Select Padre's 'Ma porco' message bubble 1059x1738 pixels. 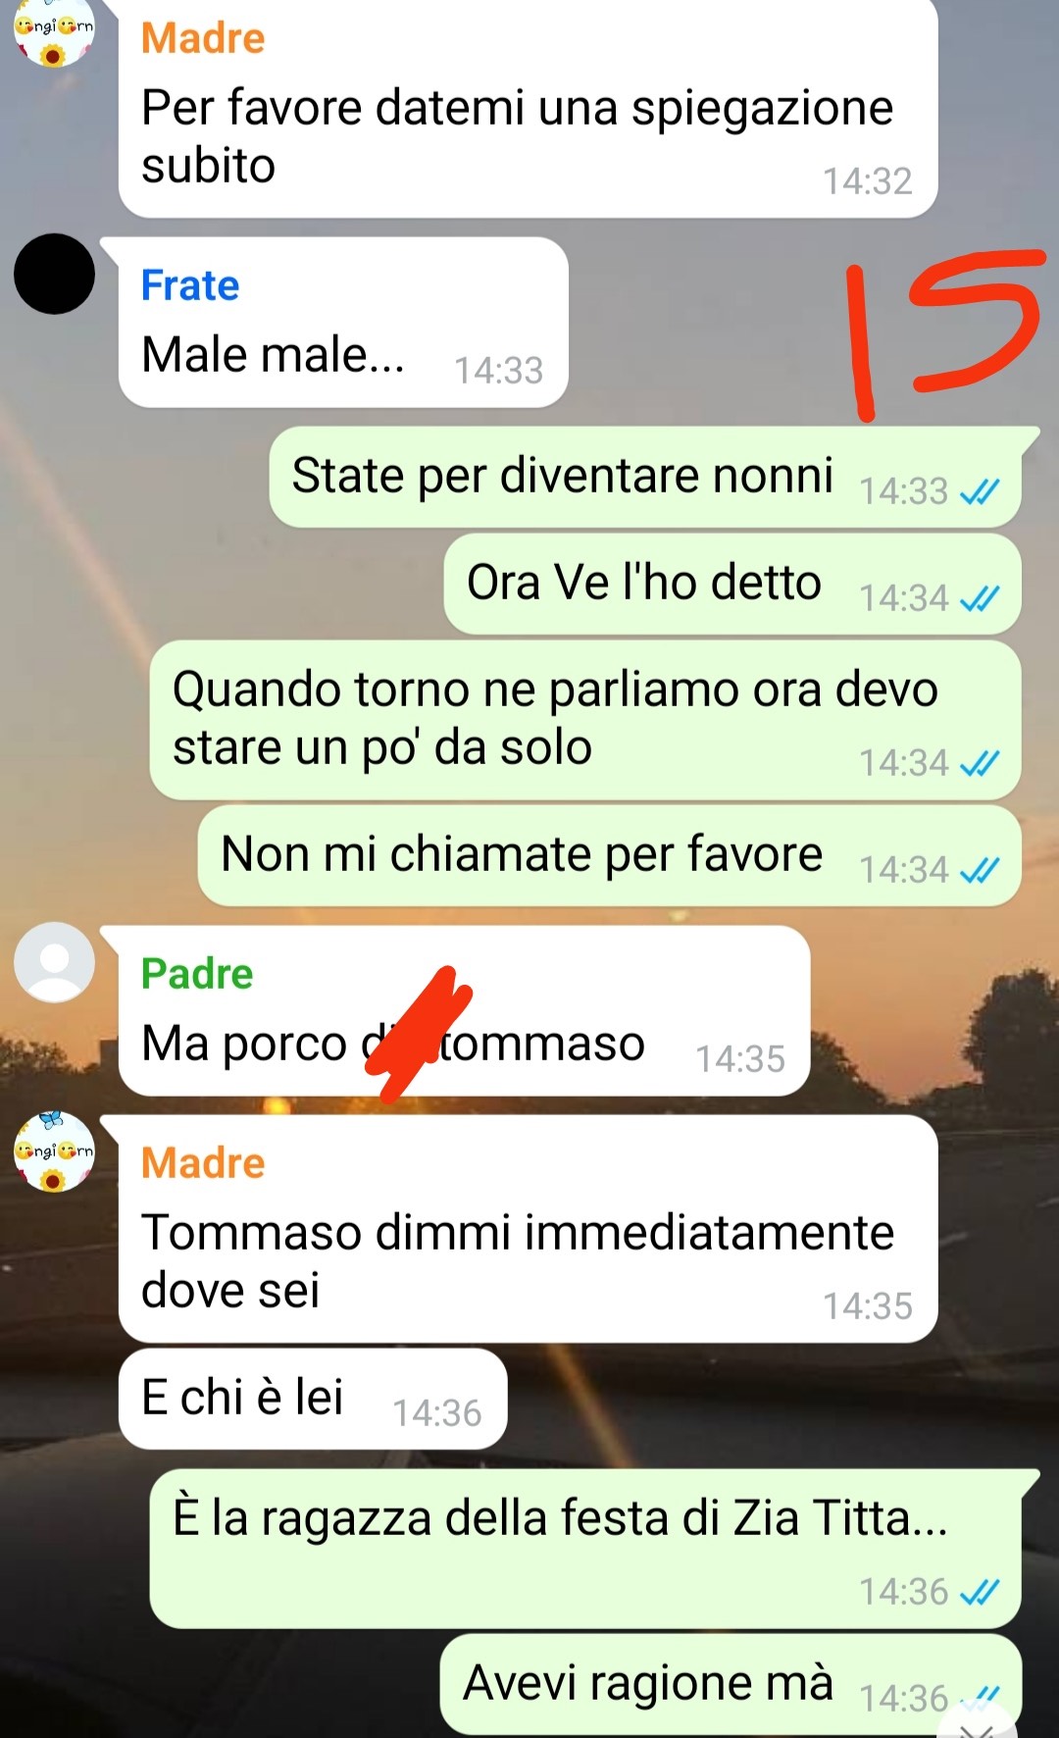pos(464,1011)
